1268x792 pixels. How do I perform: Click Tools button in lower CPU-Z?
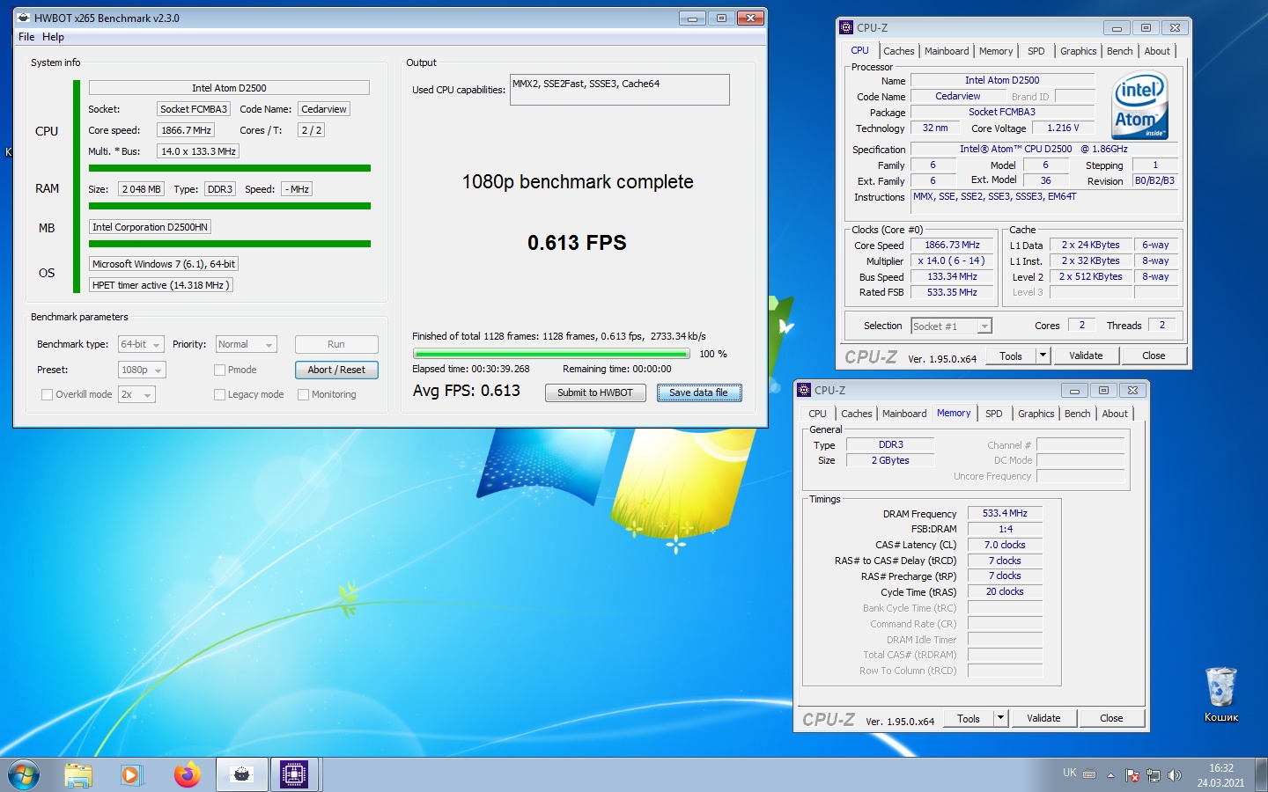(969, 718)
